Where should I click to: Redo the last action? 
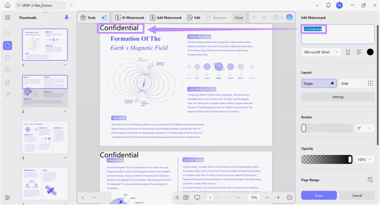point(264,17)
